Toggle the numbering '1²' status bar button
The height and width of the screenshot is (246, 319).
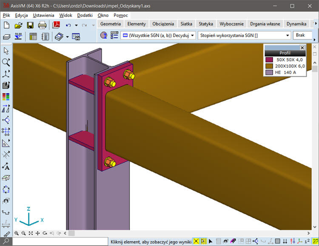[307, 242]
